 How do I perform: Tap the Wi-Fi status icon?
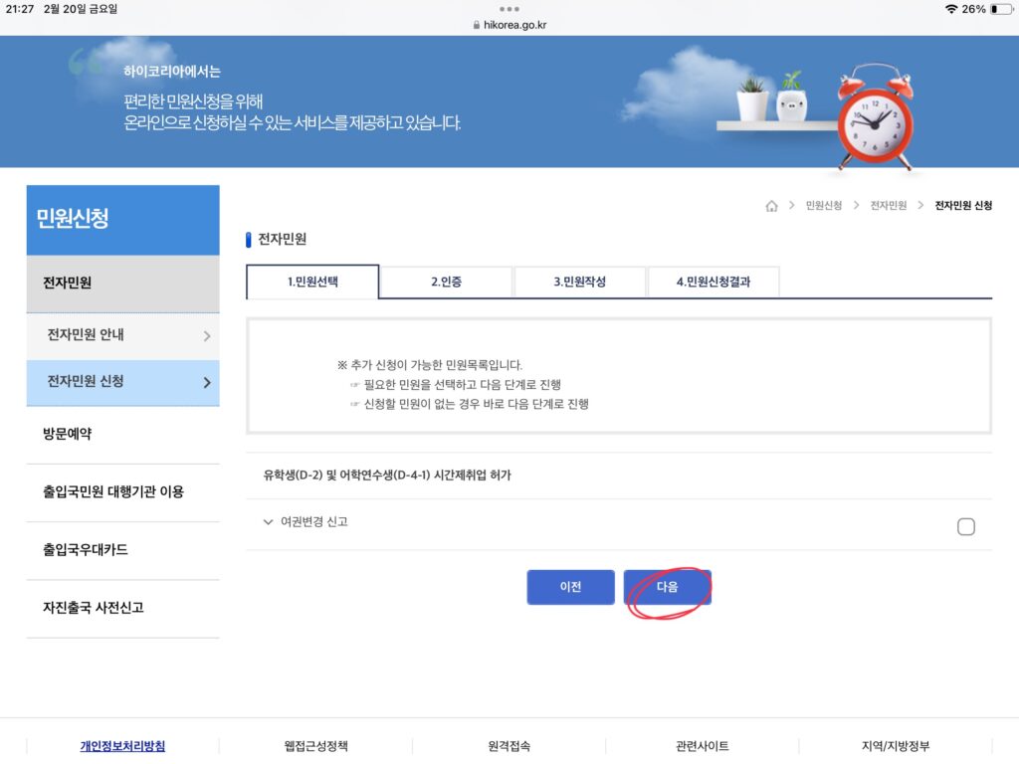950,9
